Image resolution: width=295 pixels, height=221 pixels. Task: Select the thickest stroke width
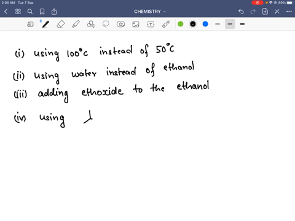[x=242, y=24]
